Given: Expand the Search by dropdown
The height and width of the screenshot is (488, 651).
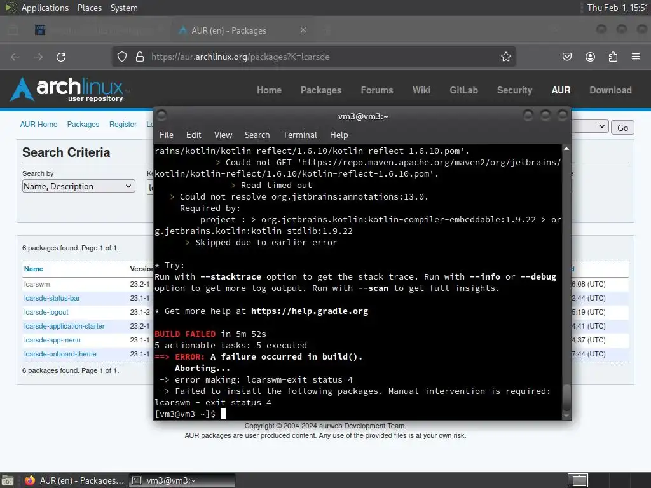Looking at the screenshot, I should (x=78, y=186).
